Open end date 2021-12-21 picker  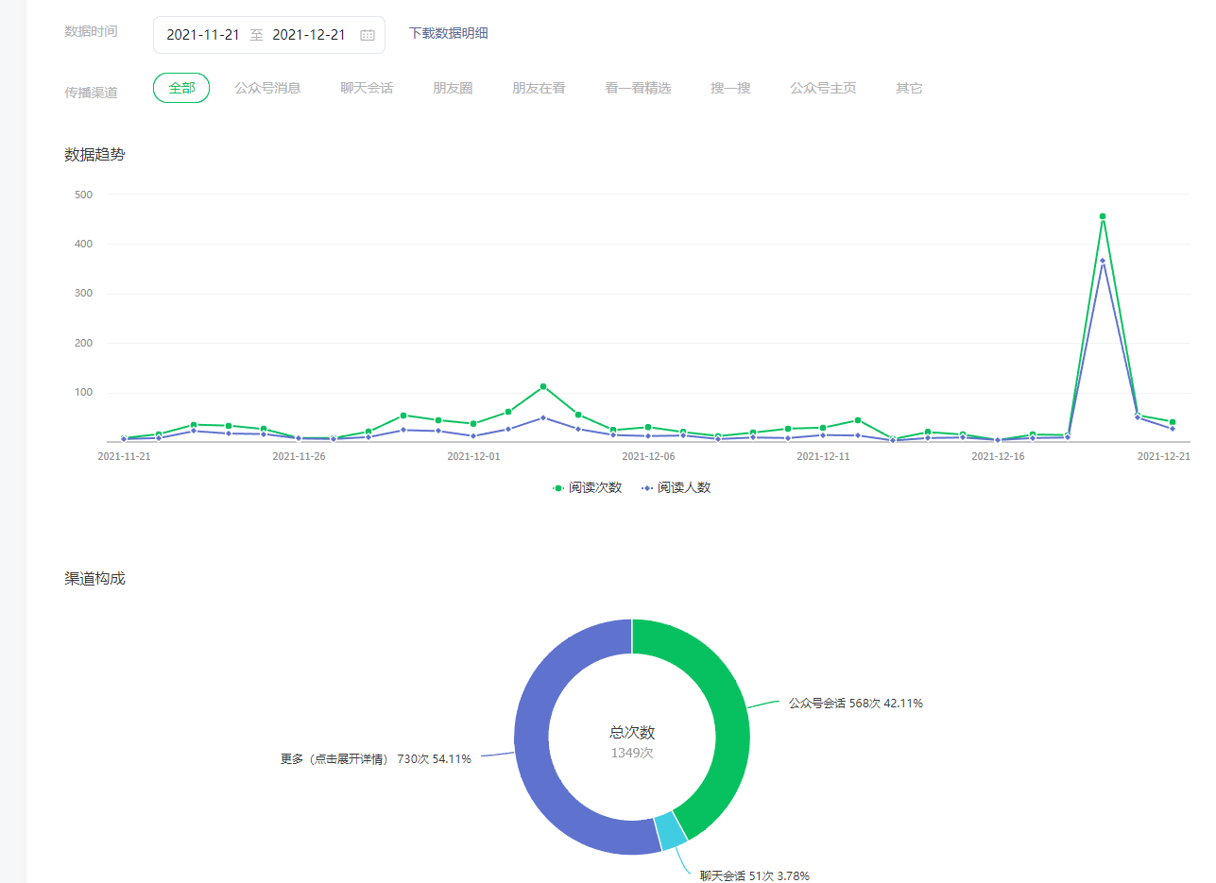[309, 35]
